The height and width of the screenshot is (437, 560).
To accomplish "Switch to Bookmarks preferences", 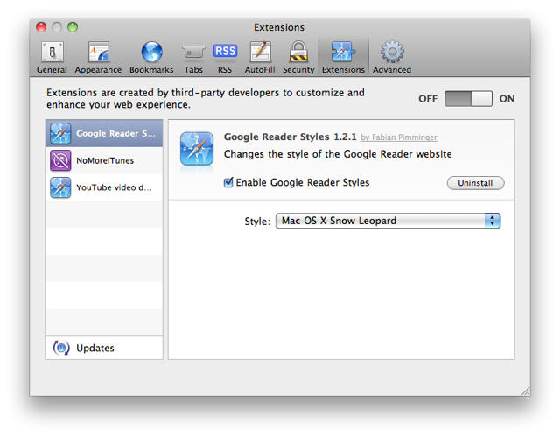I will (151, 57).
